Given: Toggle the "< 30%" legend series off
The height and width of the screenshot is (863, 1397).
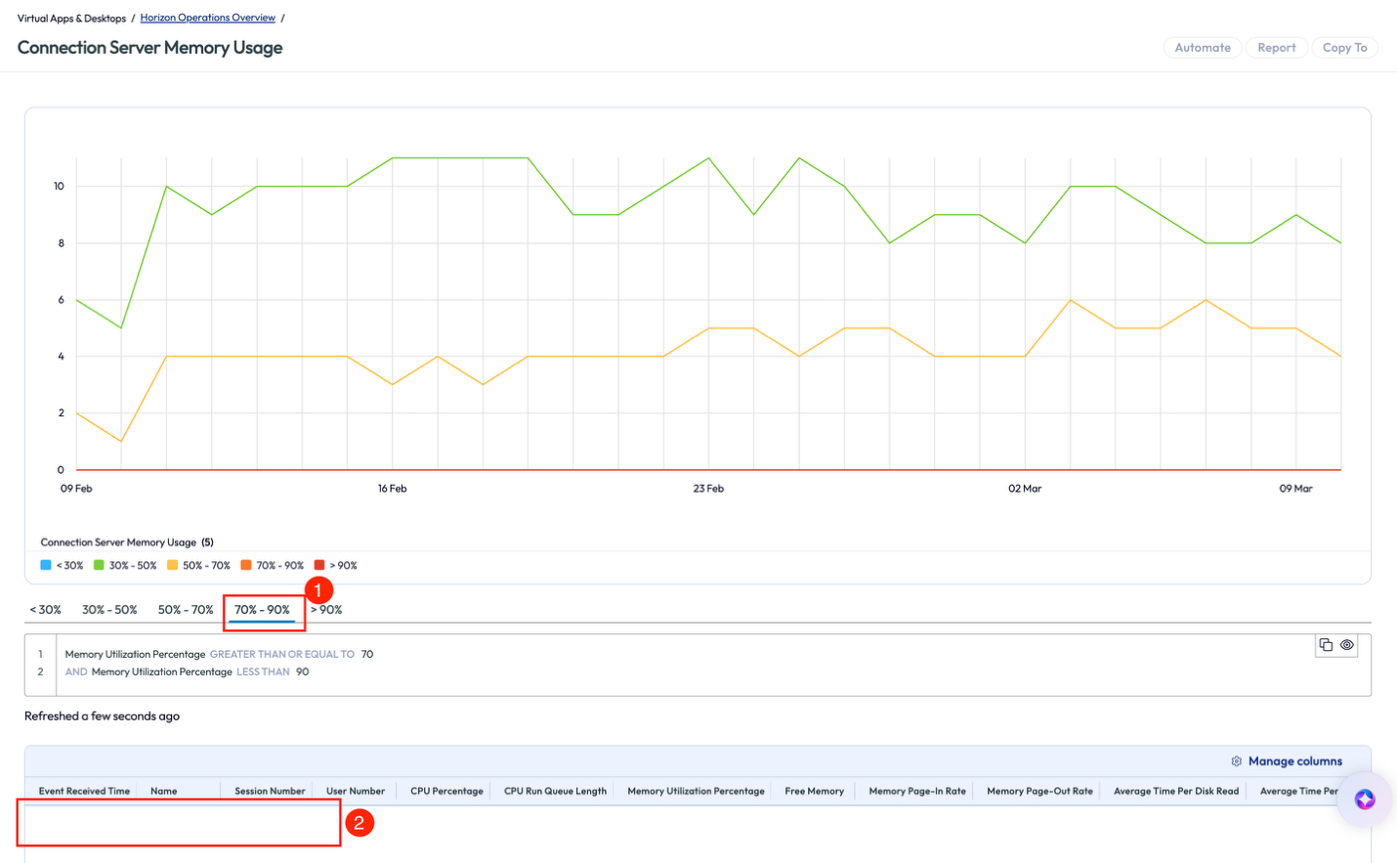Looking at the screenshot, I should point(59,565).
